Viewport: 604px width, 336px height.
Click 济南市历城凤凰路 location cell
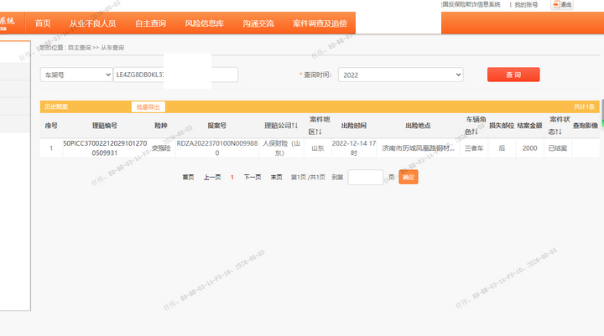point(418,148)
